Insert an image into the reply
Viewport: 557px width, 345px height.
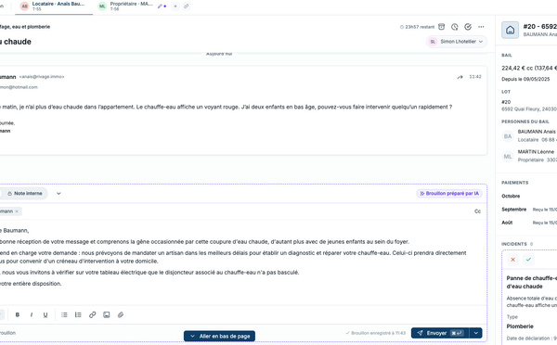click(106, 314)
